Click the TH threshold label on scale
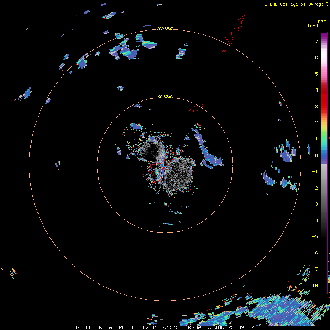330x330 pixels. click(315, 286)
